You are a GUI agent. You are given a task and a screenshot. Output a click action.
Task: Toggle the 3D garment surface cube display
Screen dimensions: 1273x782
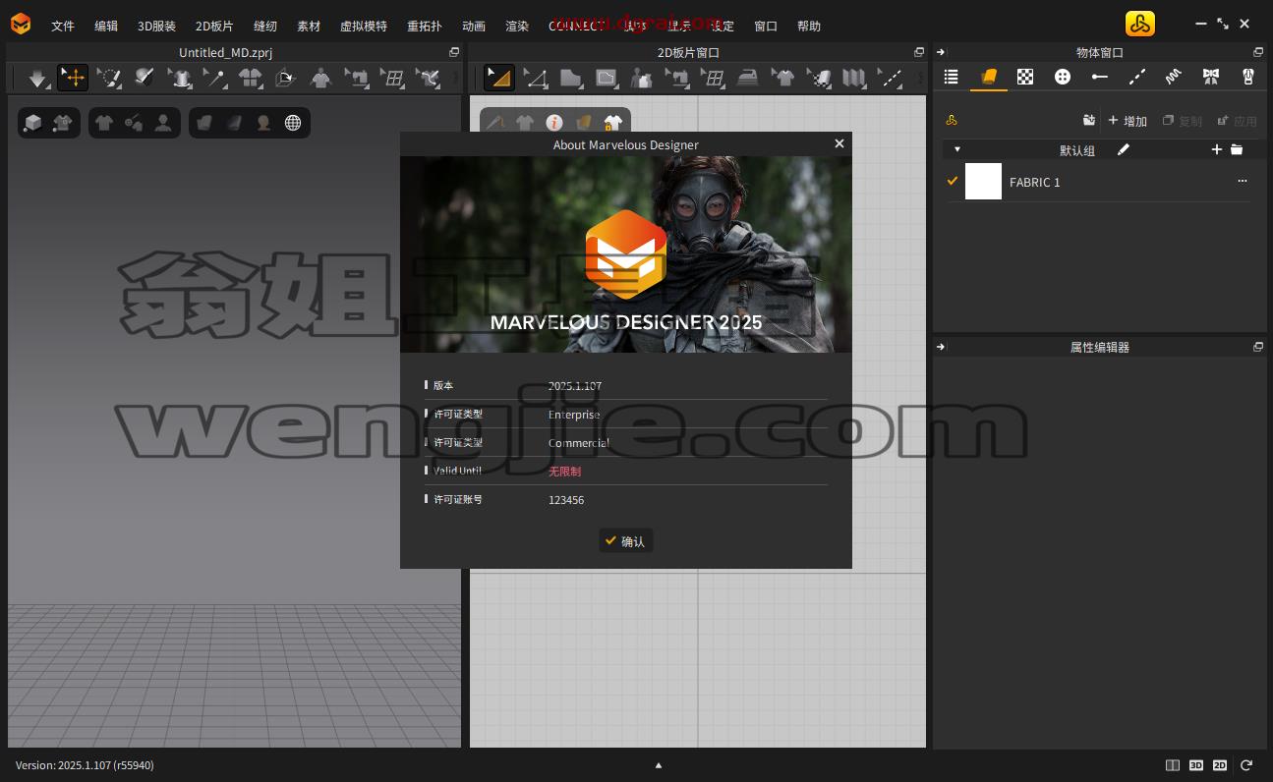(x=33, y=123)
